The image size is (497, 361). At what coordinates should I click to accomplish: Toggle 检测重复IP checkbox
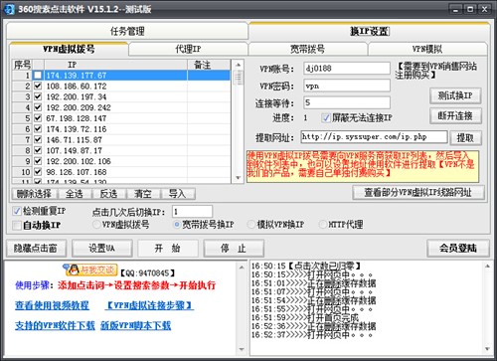(x=17, y=211)
